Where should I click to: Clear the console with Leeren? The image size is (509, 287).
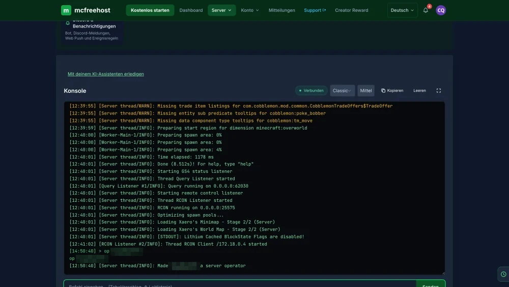[419, 91]
